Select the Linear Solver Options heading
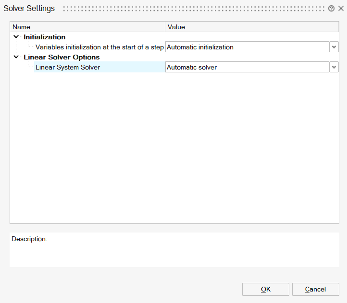Image resolution: width=347 pixels, height=303 pixels. point(62,57)
